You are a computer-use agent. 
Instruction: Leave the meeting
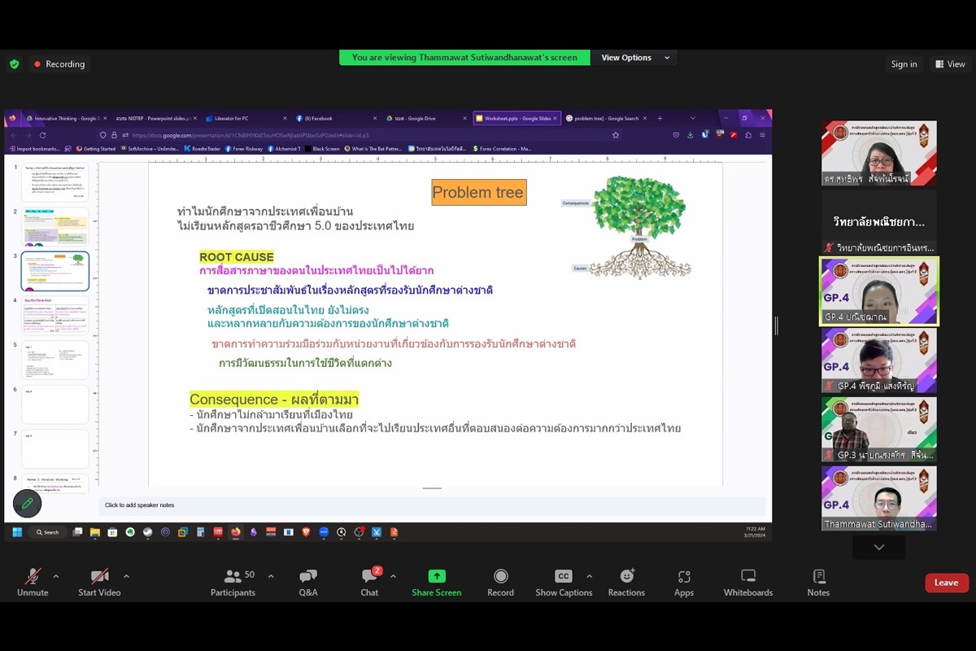point(946,583)
